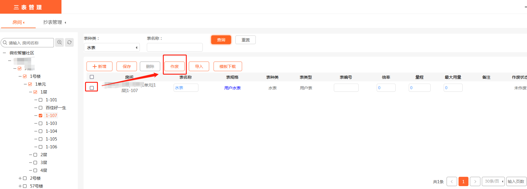This screenshot has width=527, height=189.
Task: Open the 30条/页 page size dropdown
Action: [x=493, y=181]
